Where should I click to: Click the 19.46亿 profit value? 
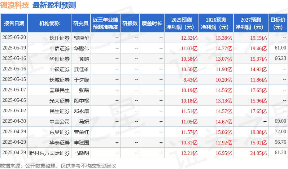tap(258, 48)
